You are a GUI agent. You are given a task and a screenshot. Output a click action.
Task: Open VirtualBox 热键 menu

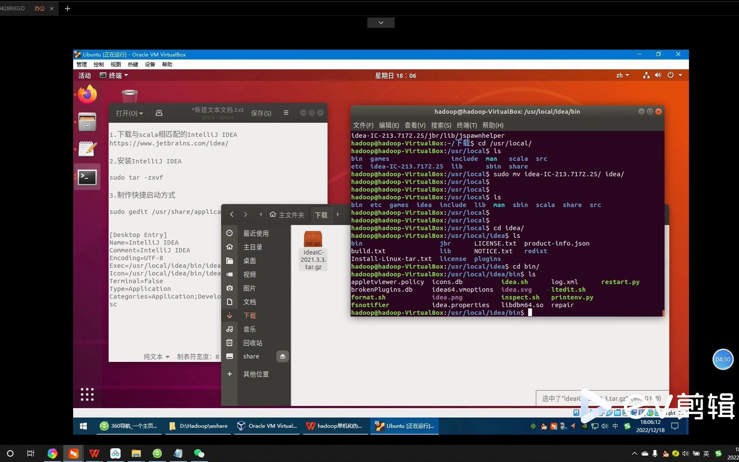tap(133, 64)
